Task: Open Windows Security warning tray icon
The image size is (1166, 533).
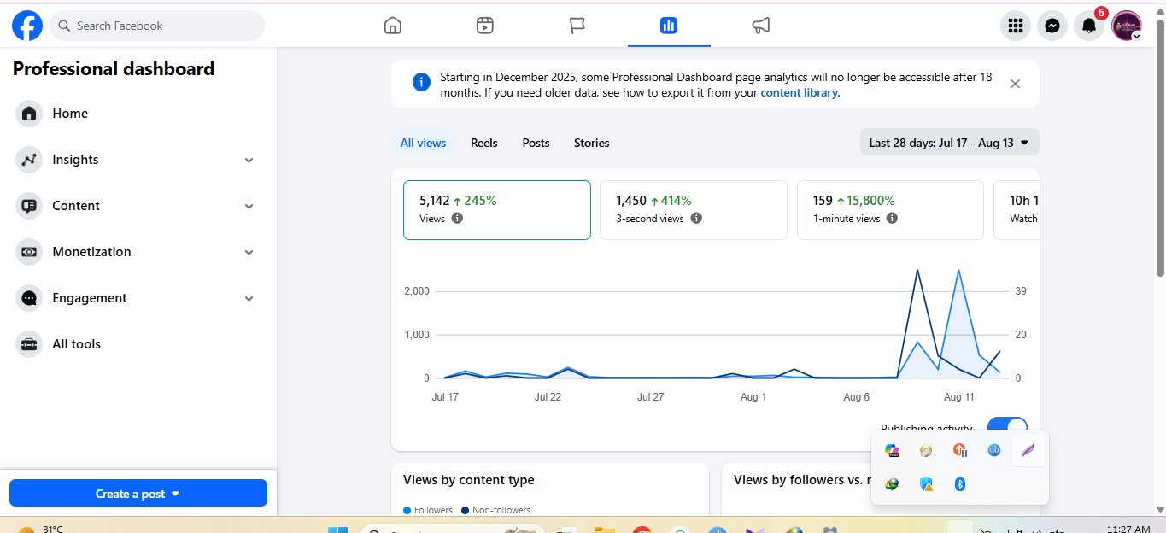Action: pyautogui.click(x=926, y=484)
